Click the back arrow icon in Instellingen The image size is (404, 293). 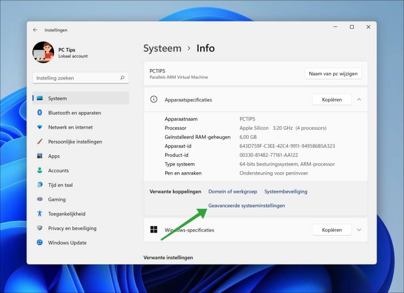click(x=35, y=30)
